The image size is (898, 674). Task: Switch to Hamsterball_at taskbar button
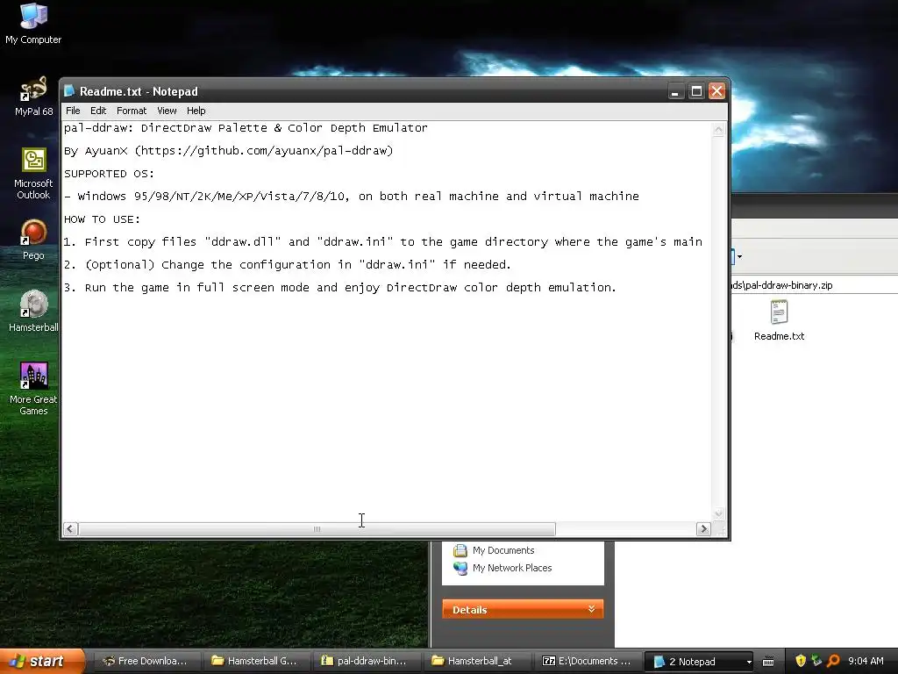[476, 661]
